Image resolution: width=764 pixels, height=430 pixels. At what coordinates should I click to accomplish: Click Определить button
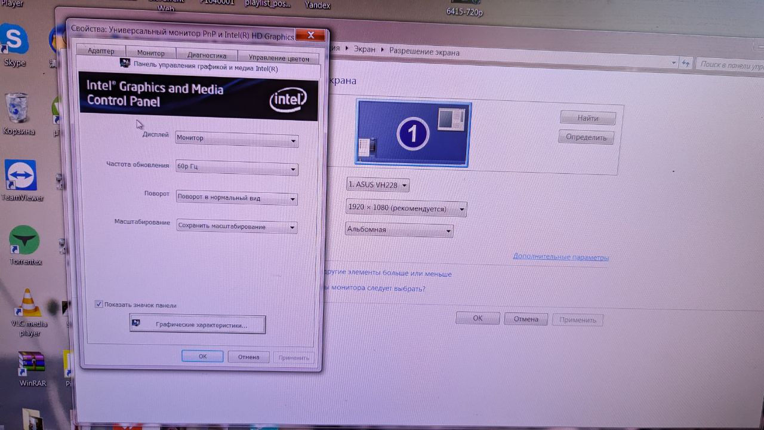coord(586,137)
